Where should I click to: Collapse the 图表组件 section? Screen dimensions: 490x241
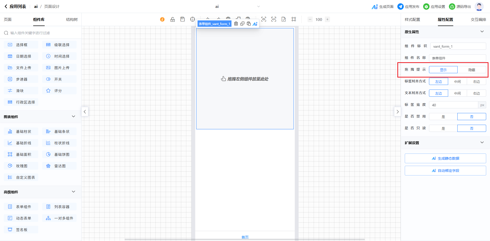point(73,117)
